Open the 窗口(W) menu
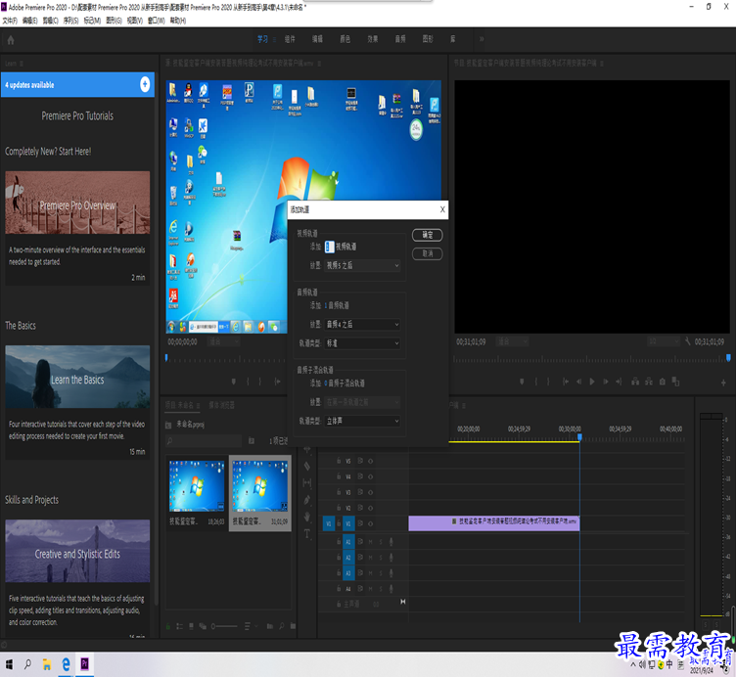The height and width of the screenshot is (677, 736). [x=156, y=21]
